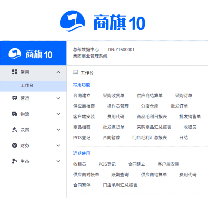Collapse the 常用 menu section chevron
The height and width of the screenshot is (208, 208).
point(58,72)
